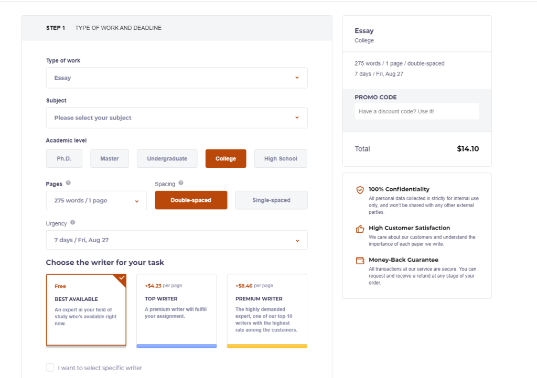
Task: Choose Undergraduate academic level
Action: point(167,158)
